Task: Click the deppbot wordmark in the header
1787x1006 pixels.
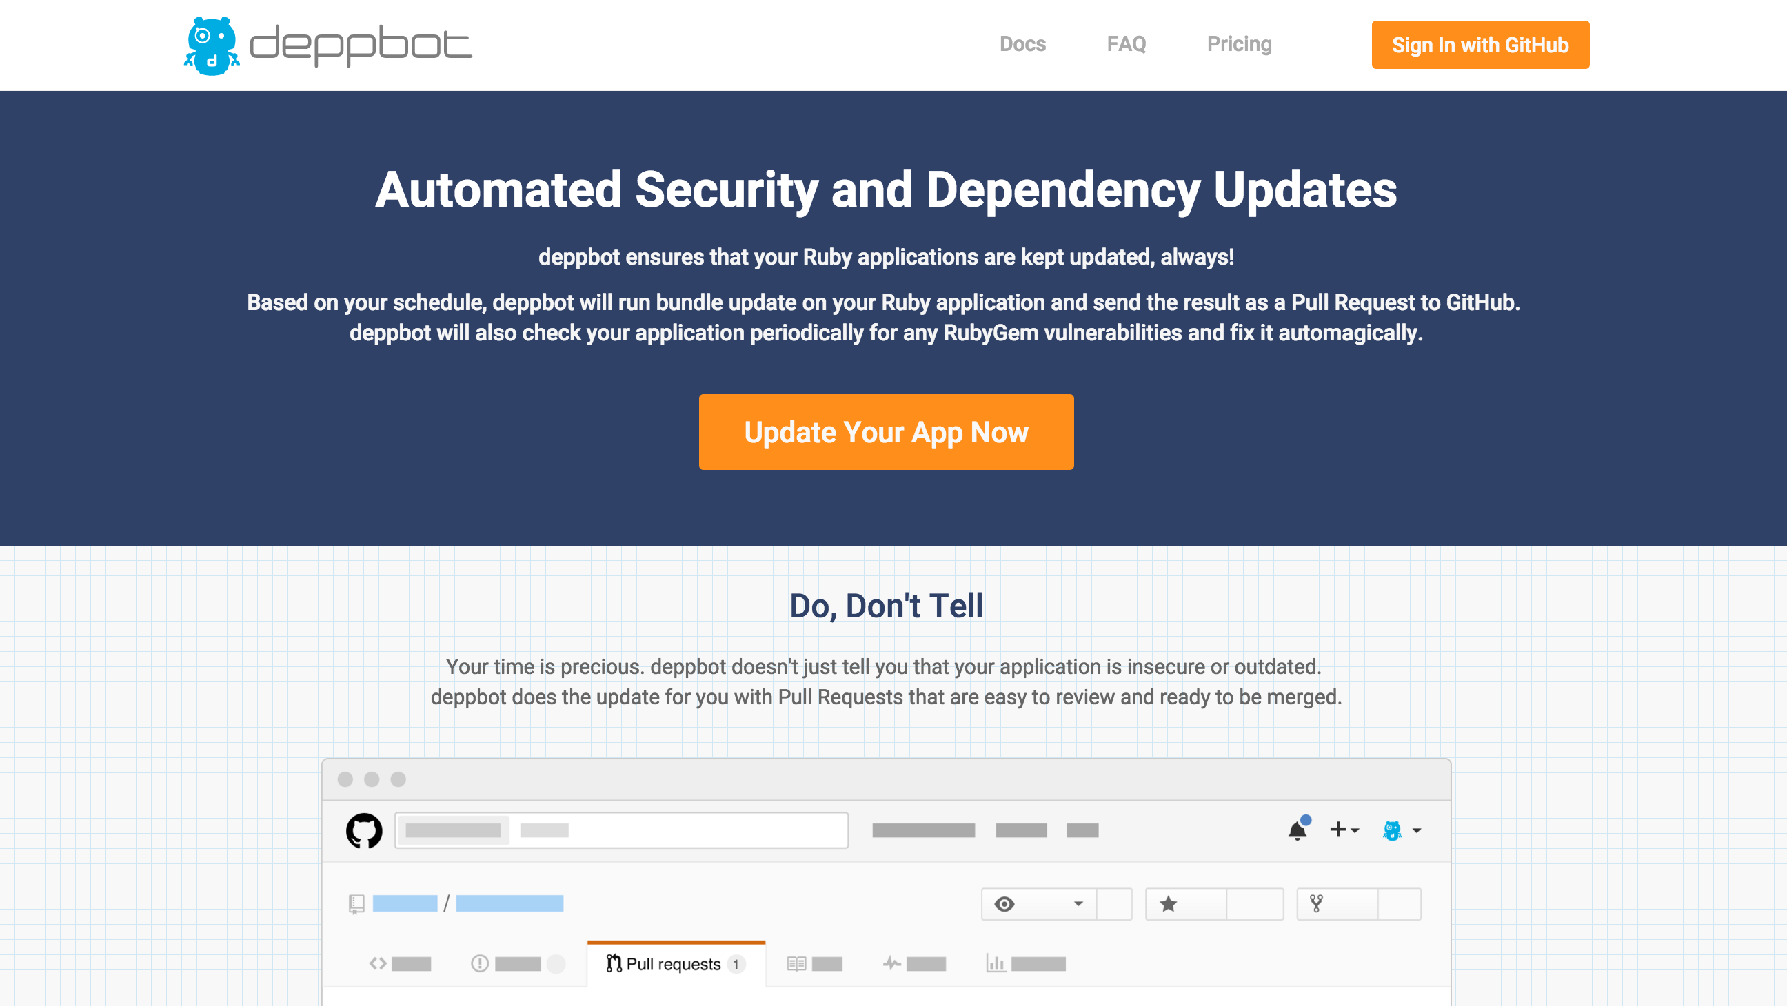Action: pyautogui.click(x=361, y=45)
